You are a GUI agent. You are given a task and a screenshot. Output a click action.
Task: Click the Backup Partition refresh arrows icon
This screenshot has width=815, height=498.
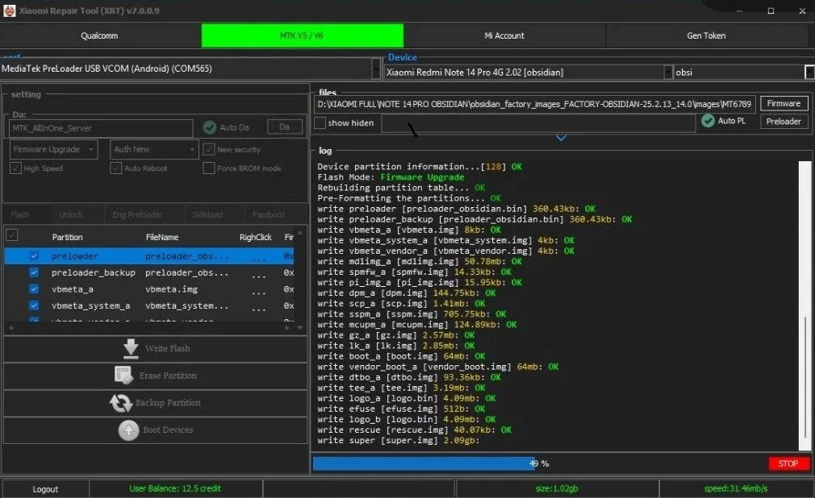[121, 403]
